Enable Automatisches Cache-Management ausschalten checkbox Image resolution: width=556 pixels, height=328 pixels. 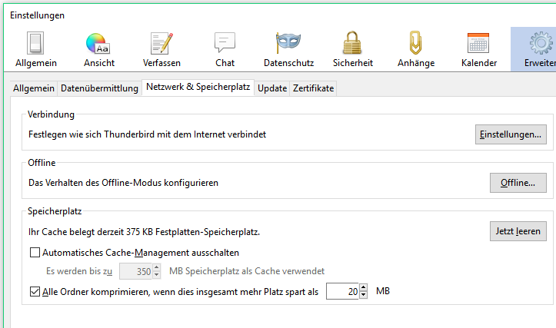click(35, 252)
